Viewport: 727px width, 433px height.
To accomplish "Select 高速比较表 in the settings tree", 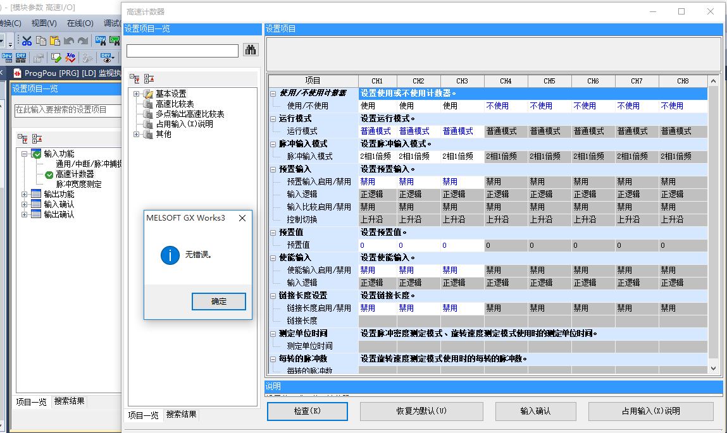I will click(x=175, y=104).
